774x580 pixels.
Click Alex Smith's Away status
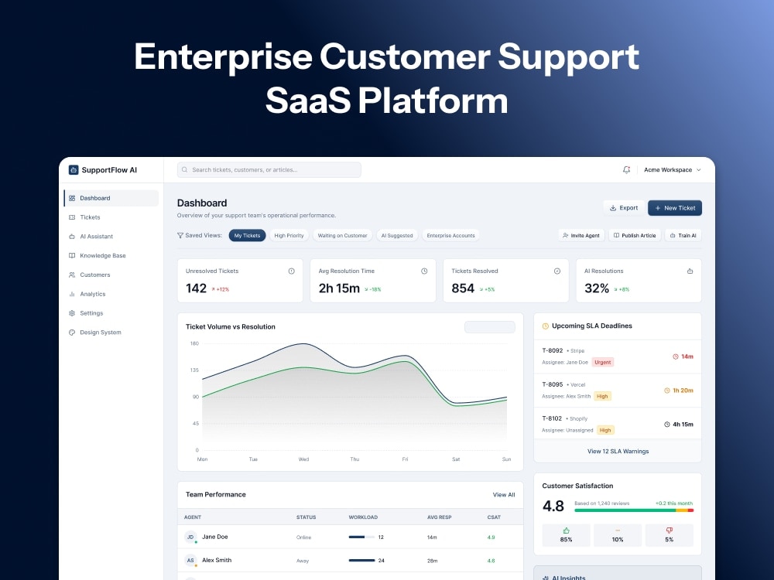coord(302,561)
